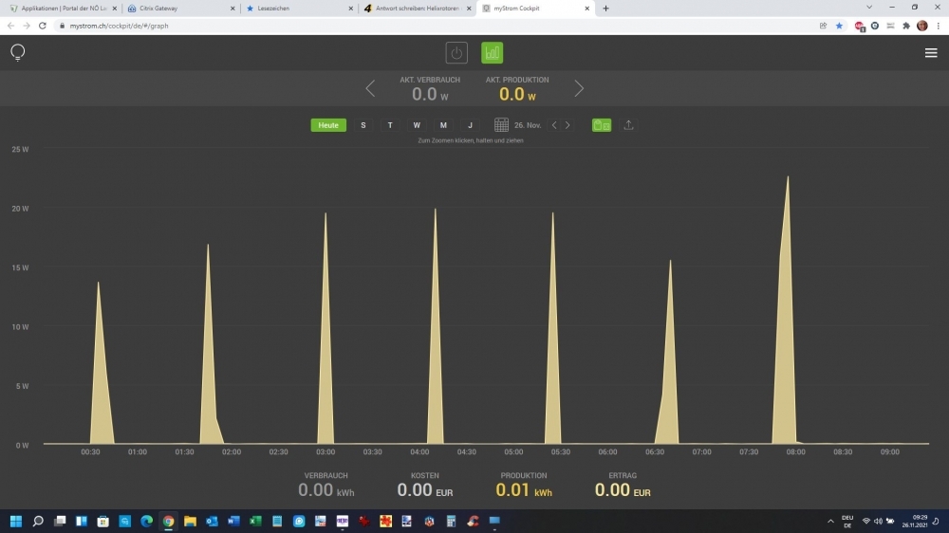Screen dimensions: 949x533
Task: Switch to the Lesezeichen browser tab
Action: tap(294, 8)
